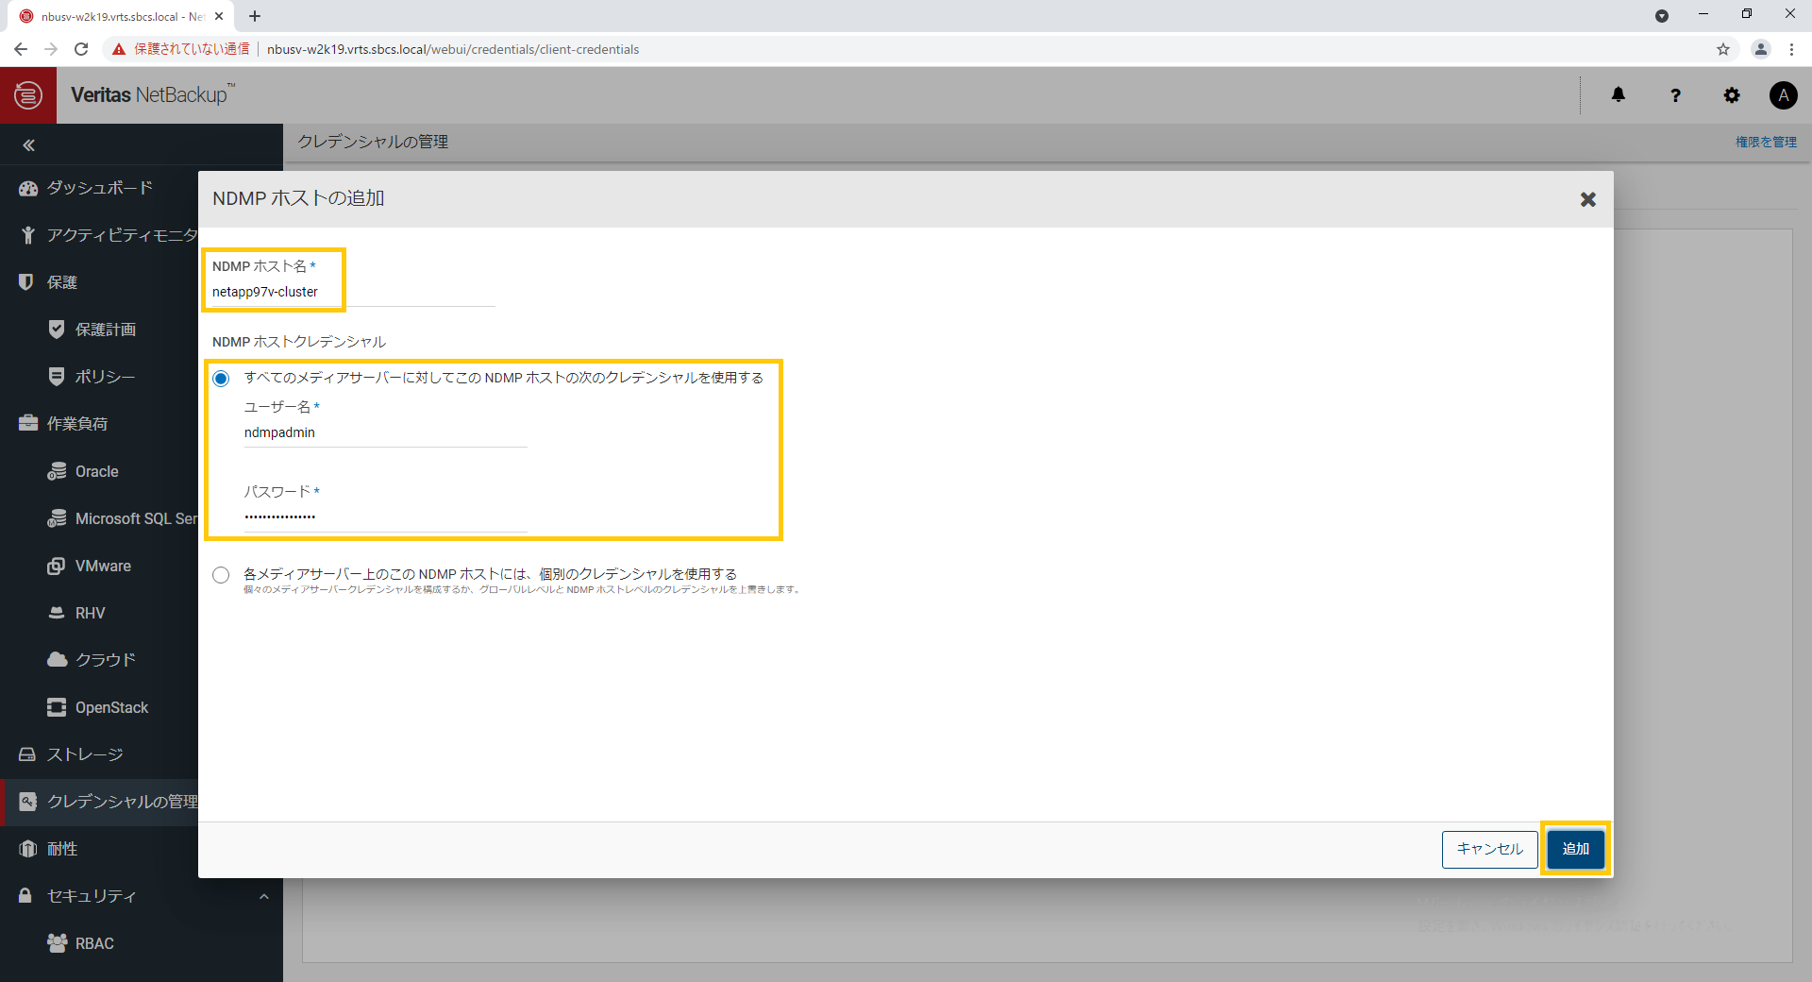The width and height of the screenshot is (1812, 982).
Task: Click the RBAC users icon
Action: 57,943
